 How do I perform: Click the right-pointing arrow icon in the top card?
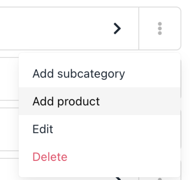117,29
